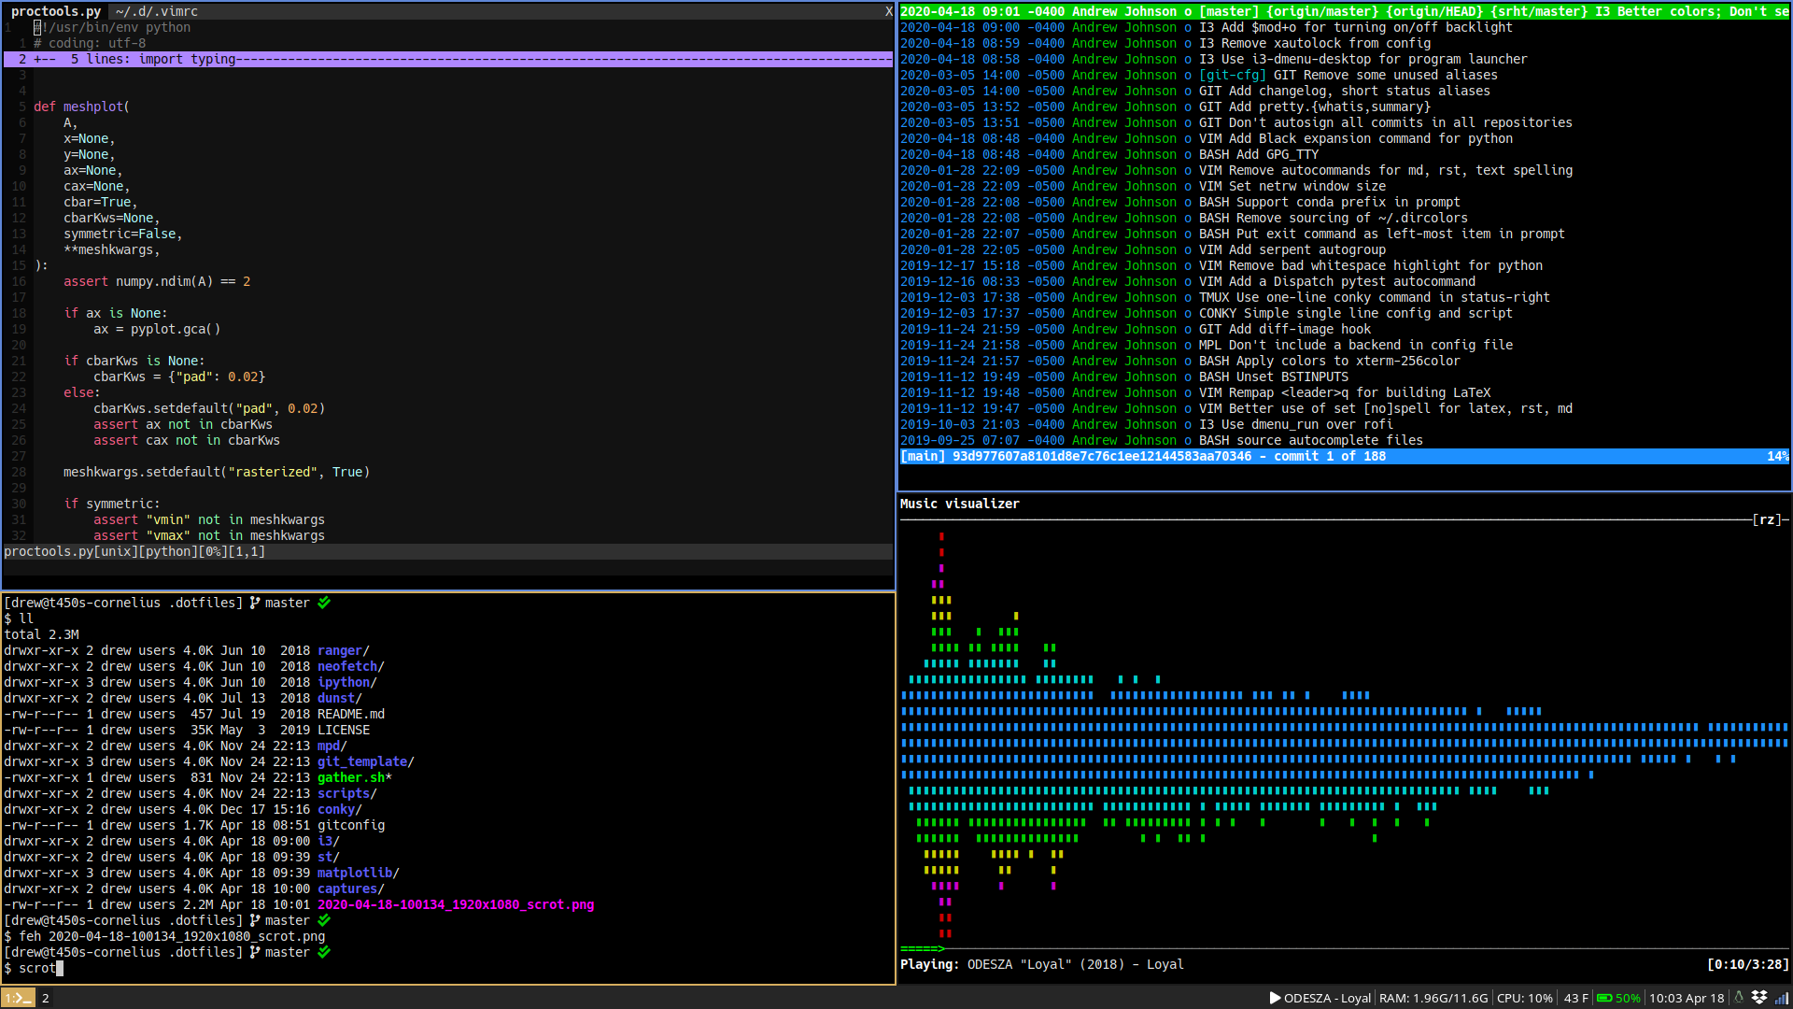Viewport: 1793px width, 1009px height.
Task: Click the play icon before ODESZA - Loyal
Action: [x=1275, y=998]
